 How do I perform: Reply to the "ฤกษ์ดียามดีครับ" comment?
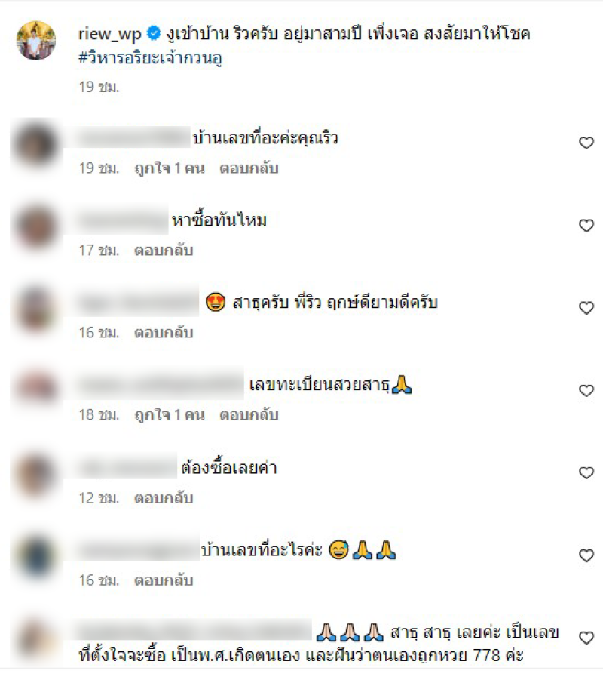click(x=164, y=333)
